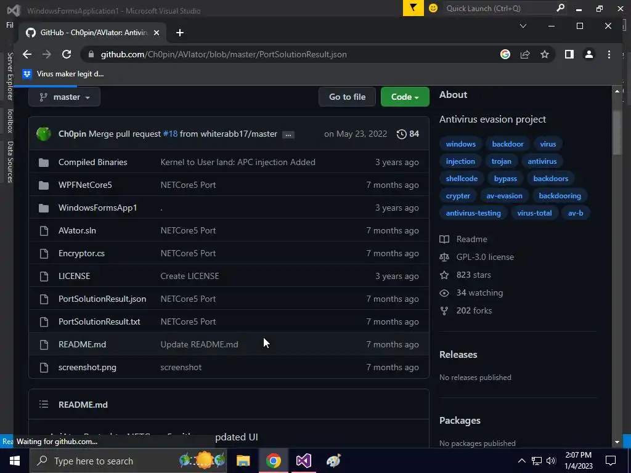
Task: Select the antivirus-testing topic tag
Action: tap(473, 213)
